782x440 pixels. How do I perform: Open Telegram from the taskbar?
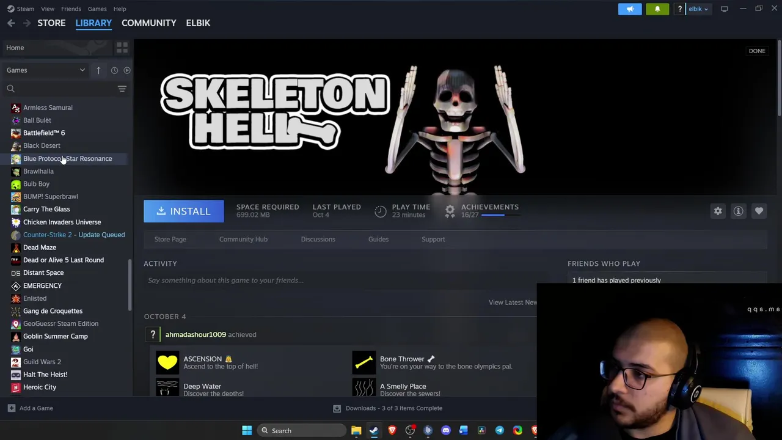point(499,431)
